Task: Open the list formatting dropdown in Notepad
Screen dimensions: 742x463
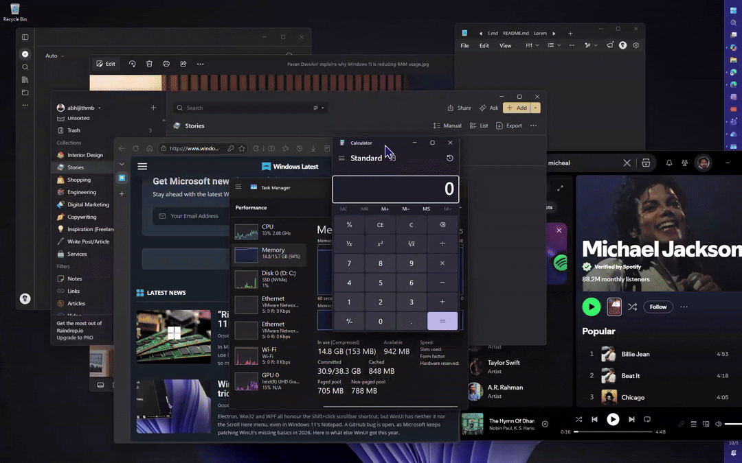Action: pyautogui.click(x=554, y=45)
